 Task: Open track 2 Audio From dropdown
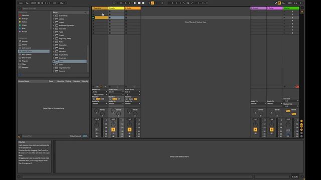tap(116, 92)
